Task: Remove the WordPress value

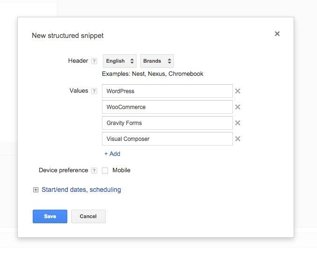Action: coord(238,91)
